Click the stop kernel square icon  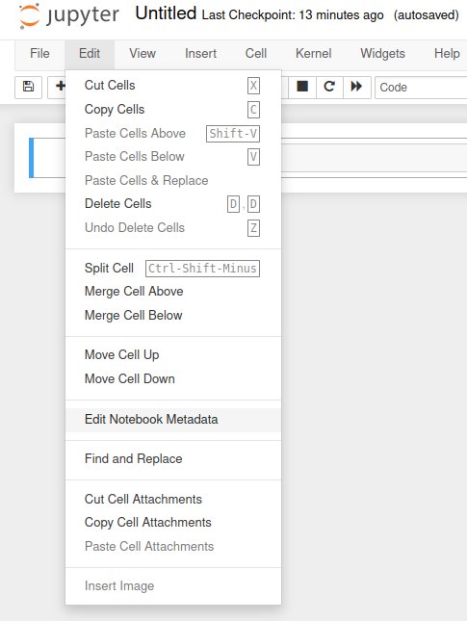click(302, 87)
